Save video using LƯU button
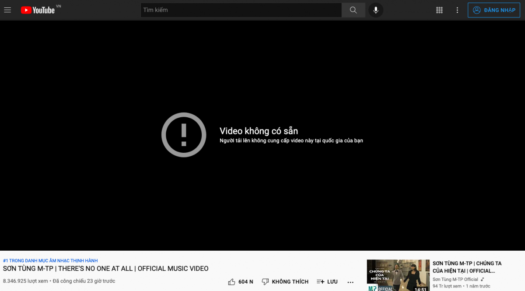This screenshot has width=525, height=291. (327, 282)
